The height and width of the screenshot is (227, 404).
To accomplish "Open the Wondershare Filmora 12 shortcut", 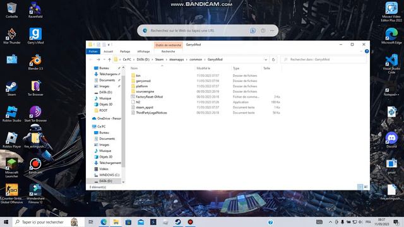I will coord(35,194).
